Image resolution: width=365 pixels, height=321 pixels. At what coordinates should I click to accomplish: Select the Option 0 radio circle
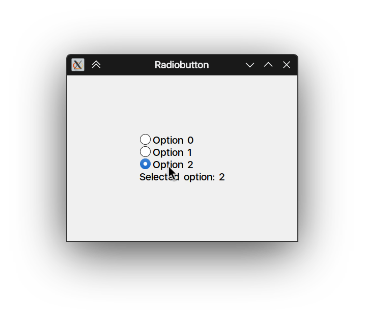145,140
